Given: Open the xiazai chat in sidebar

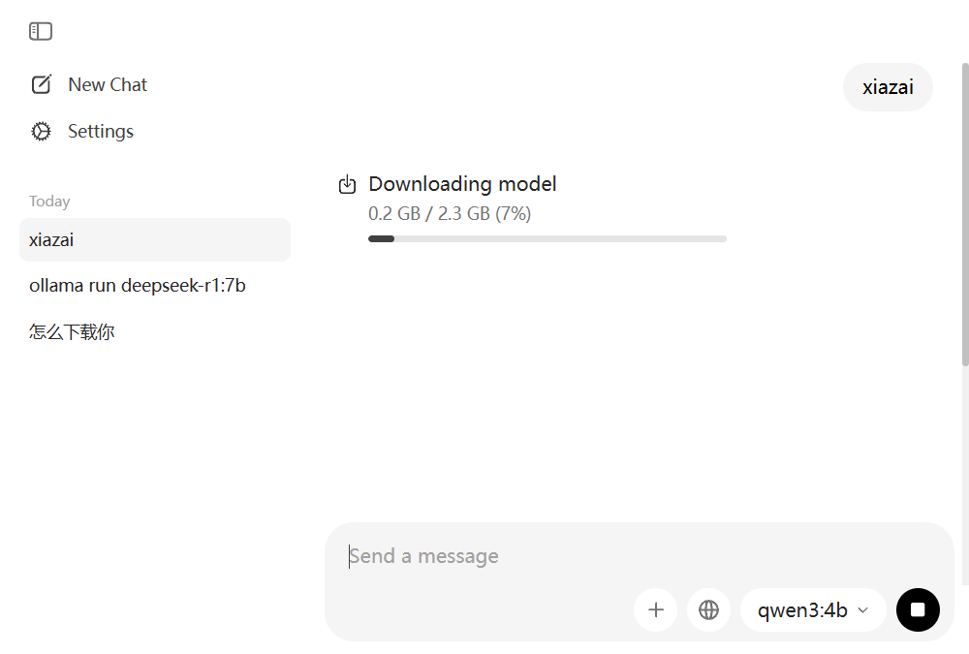Looking at the screenshot, I should point(155,240).
